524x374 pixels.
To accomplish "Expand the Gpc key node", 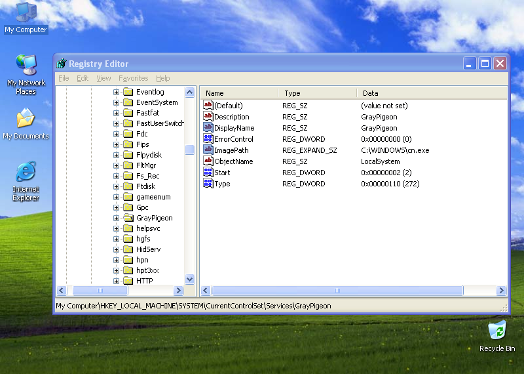I will tap(116, 207).
